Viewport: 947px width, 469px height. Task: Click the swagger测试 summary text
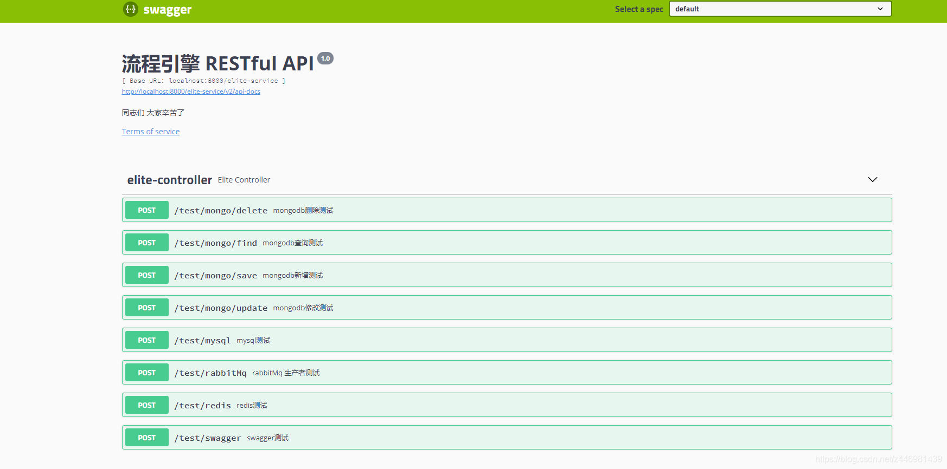[x=268, y=438]
